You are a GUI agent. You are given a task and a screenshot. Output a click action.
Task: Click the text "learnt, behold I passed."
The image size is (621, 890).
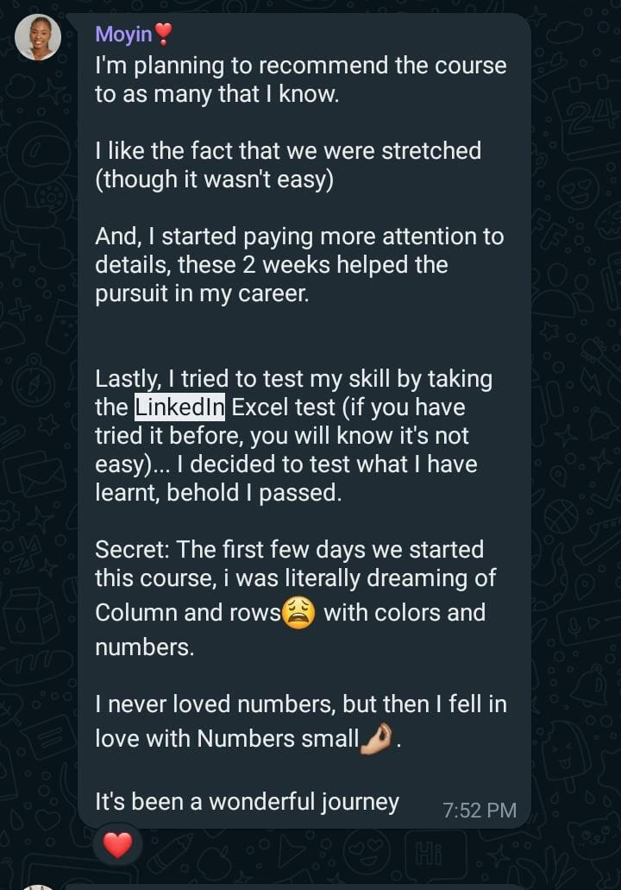coord(218,492)
